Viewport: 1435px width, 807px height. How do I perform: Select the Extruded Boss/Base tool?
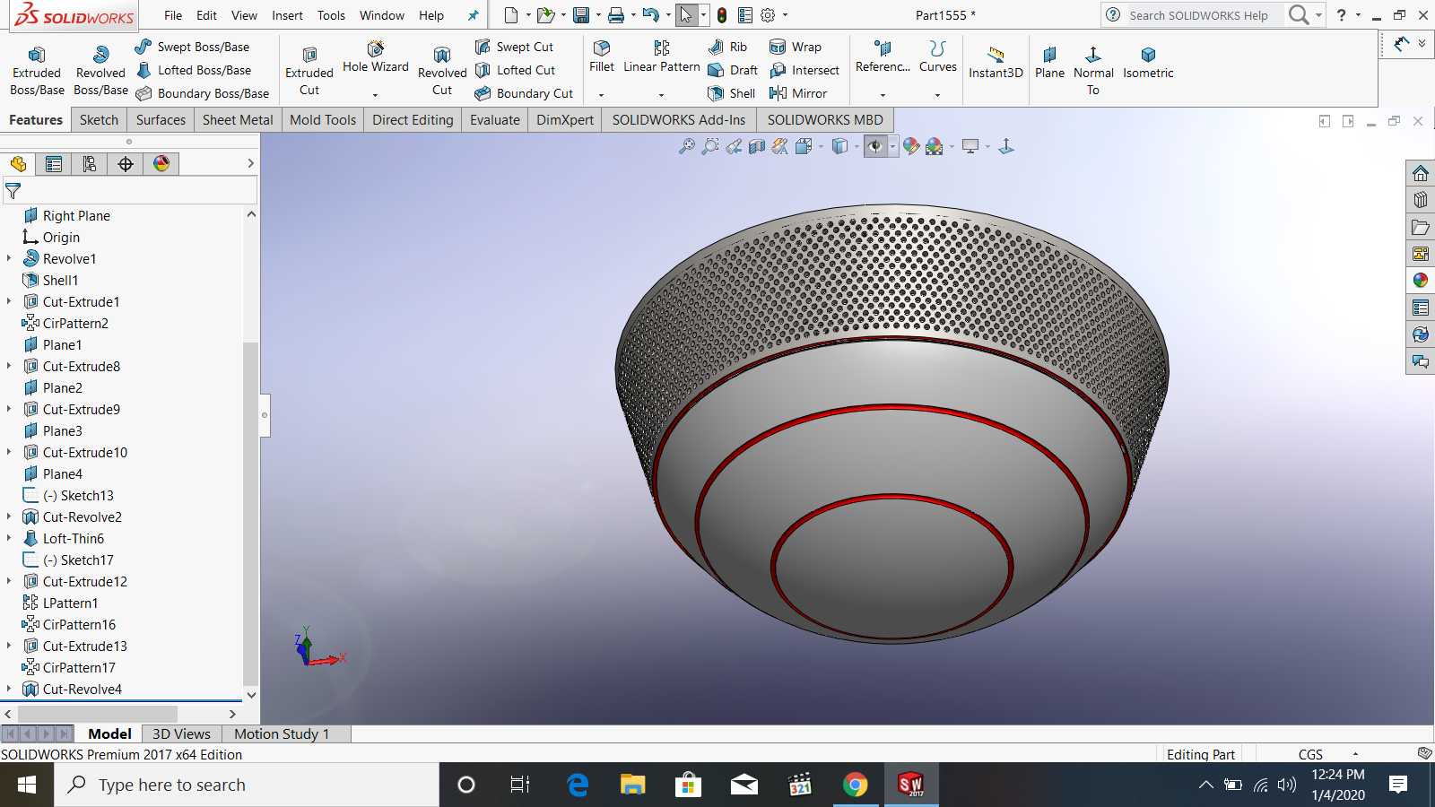(37, 70)
